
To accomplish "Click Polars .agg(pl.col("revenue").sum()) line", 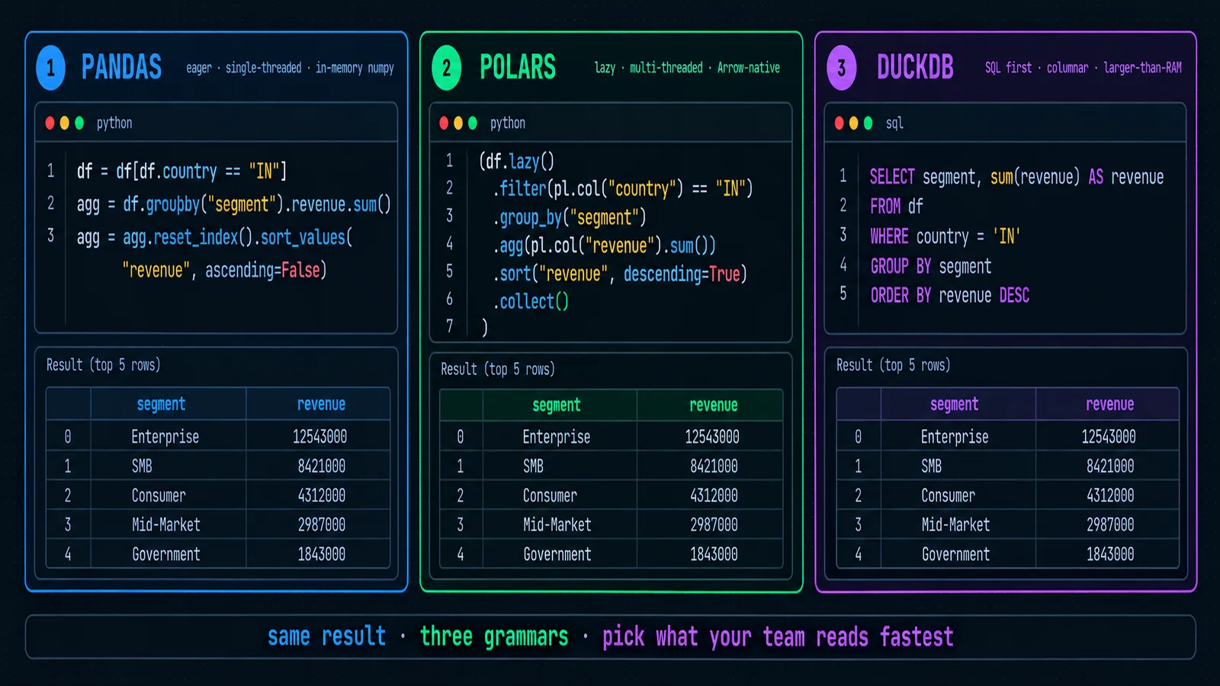I will [605, 245].
